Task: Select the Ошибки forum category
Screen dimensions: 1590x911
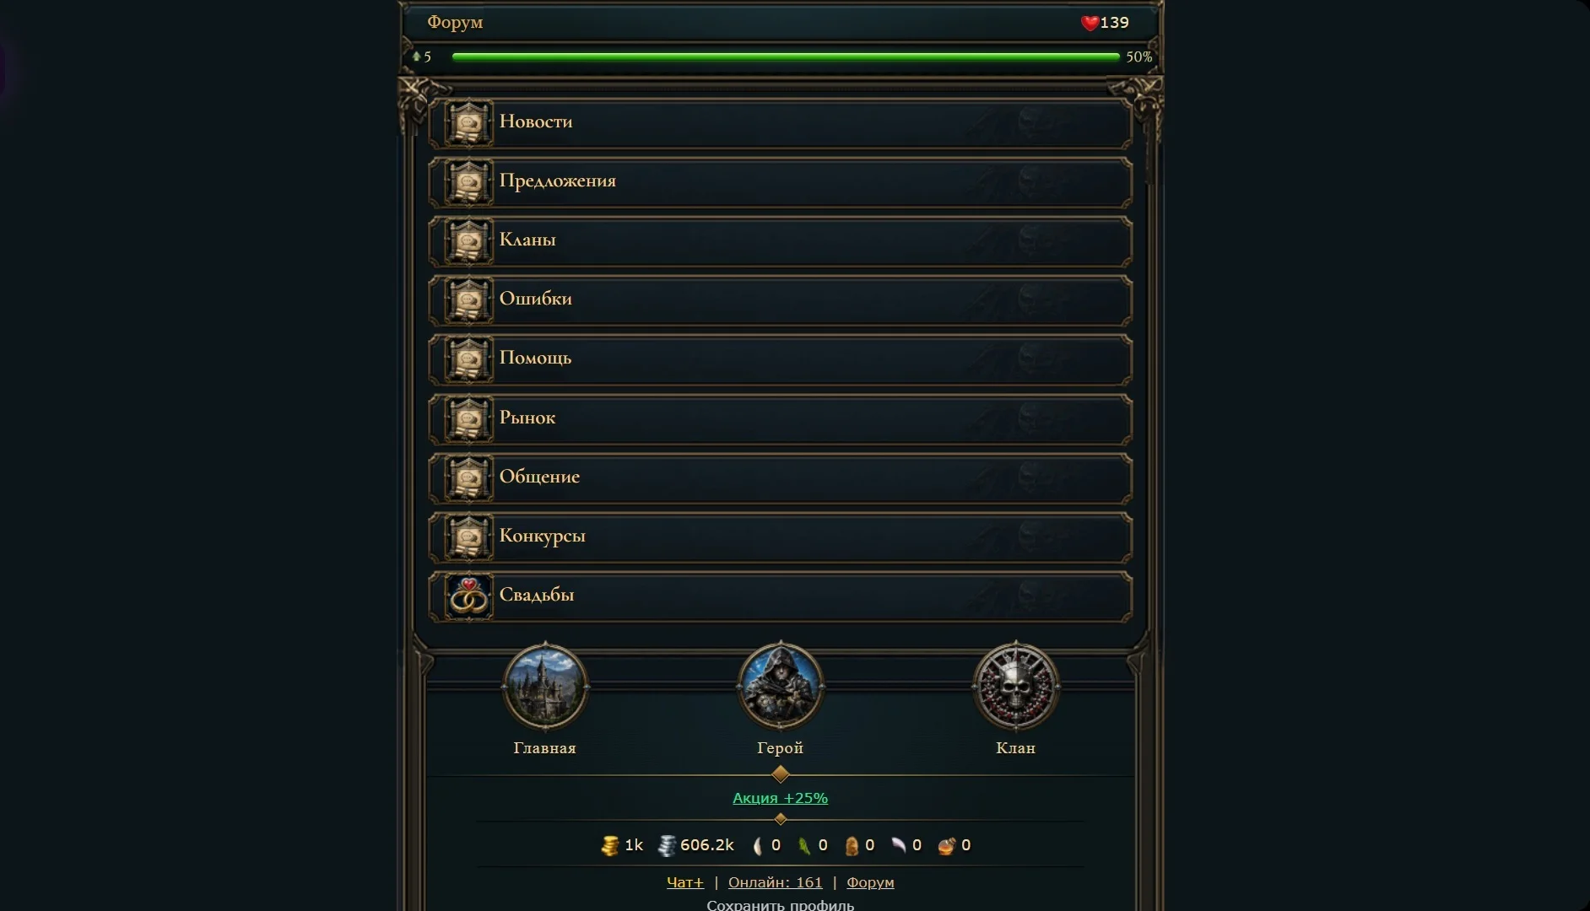Action: (780, 300)
